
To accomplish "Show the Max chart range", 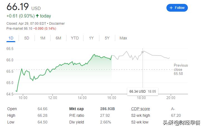I will 123,38.
